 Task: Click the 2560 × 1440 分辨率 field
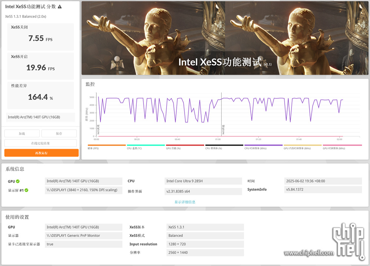[205, 252]
